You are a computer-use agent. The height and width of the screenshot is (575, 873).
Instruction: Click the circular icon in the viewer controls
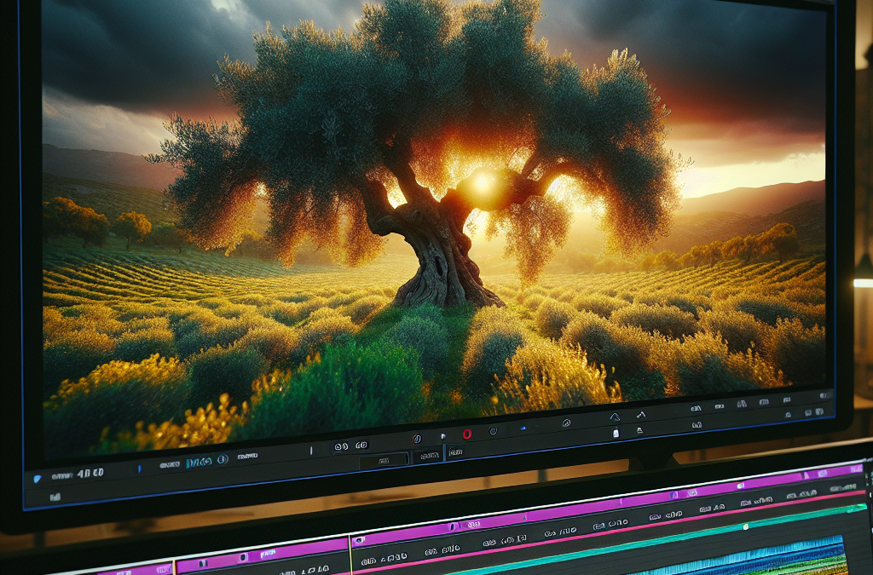pyautogui.click(x=566, y=423)
